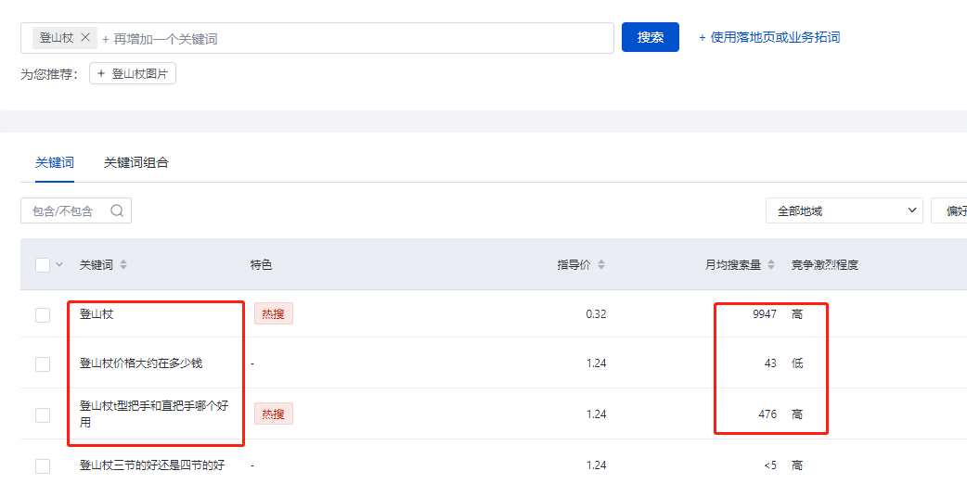Sort by 关键词 column arrows

tap(123, 265)
